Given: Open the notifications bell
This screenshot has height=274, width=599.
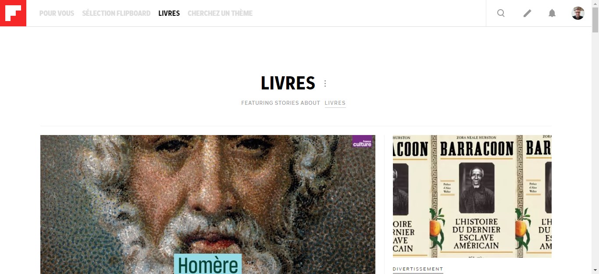Looking at the screenshot, I should [552, 13].
